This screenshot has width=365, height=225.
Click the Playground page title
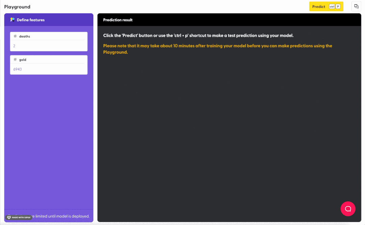coord(17,7)
